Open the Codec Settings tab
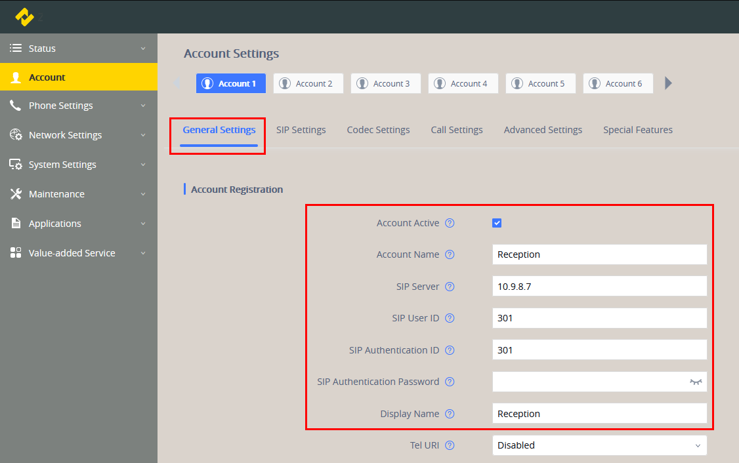739x463 pixels. pyautogui.click(x=378, y=130)
